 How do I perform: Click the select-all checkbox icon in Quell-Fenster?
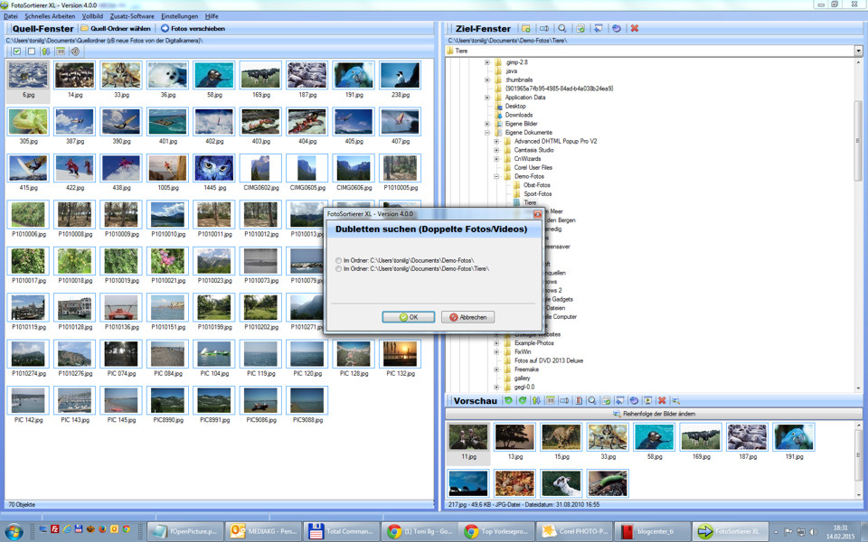click(x=16, y=51)
